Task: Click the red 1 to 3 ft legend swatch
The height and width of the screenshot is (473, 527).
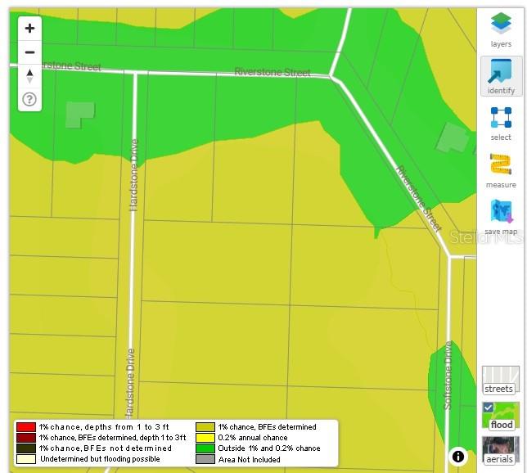Action: point(26,427)
